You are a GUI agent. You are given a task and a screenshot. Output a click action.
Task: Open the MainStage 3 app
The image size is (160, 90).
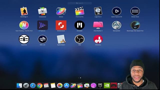point(24,11)
